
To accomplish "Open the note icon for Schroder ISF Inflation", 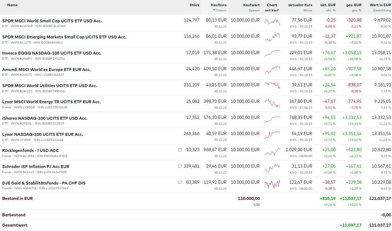I will coord(180,166).
